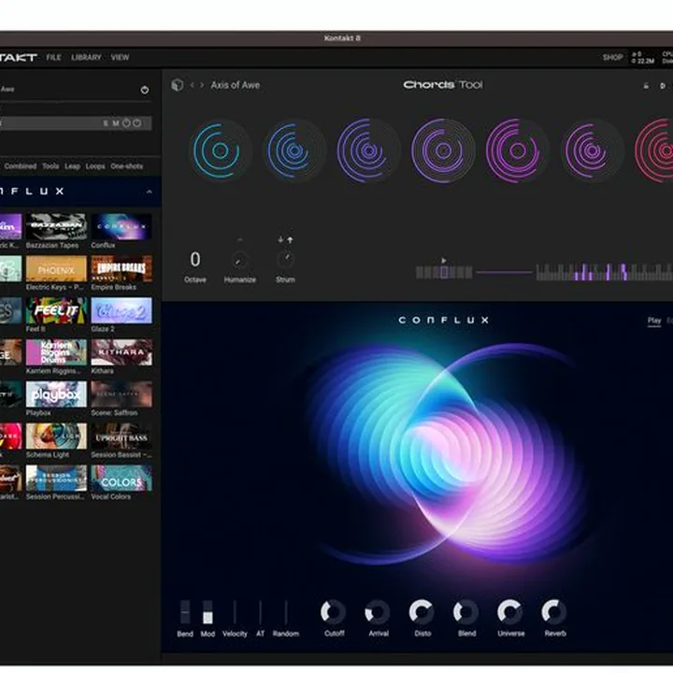Open the Schema Light library
This screenshot has height=673, width=673.
tap(56, 437)
